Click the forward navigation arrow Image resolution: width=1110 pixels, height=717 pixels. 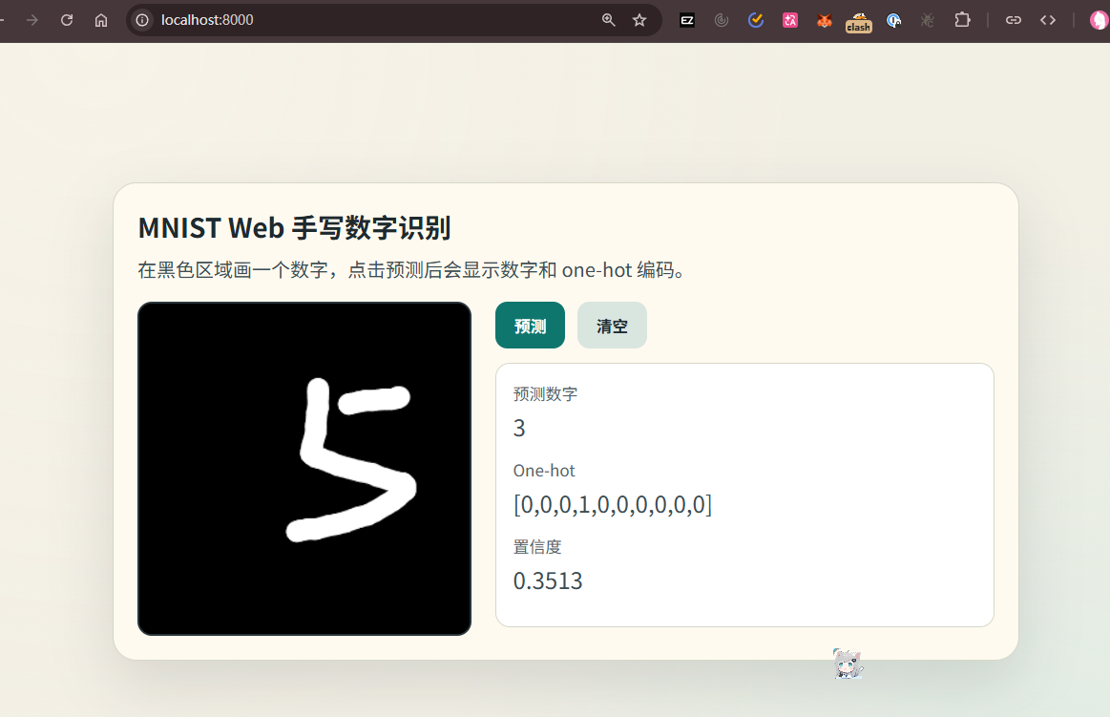click(32, 20)
